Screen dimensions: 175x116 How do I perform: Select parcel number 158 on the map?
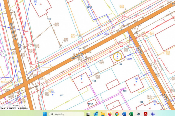[x=94, y=81]
